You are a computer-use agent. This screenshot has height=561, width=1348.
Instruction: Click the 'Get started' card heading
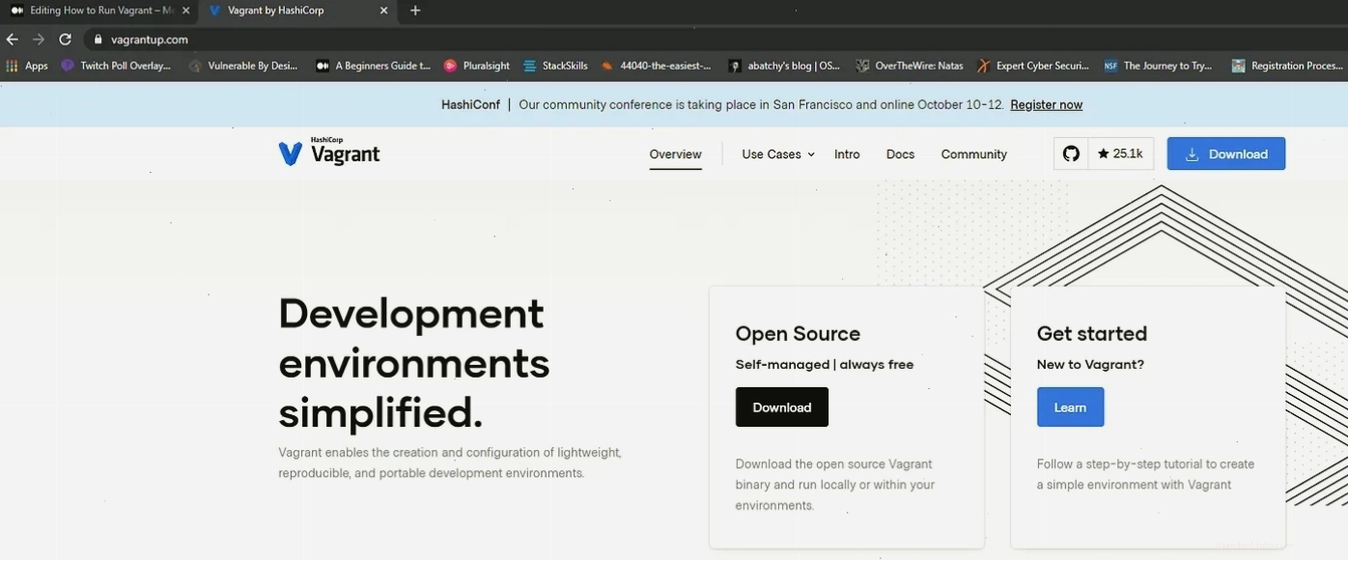click(1092, 334)
